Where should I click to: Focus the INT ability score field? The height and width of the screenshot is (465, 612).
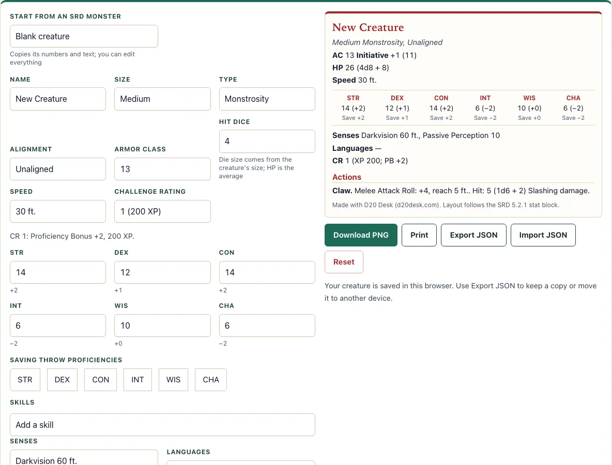point(58,326)
